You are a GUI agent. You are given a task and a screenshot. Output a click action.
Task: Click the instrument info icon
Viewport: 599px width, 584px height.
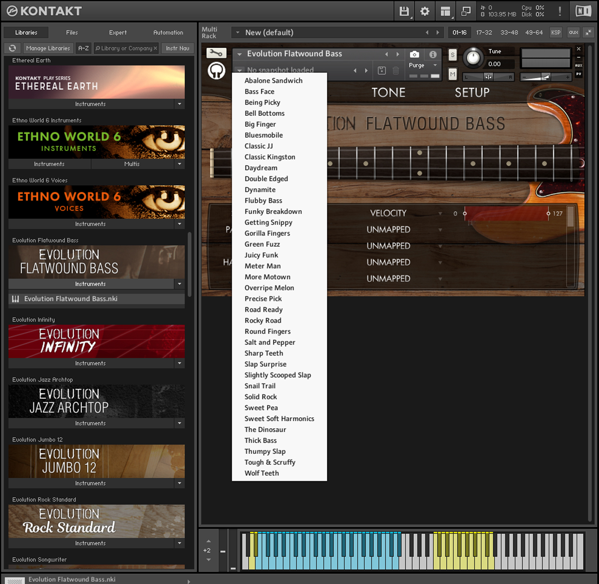(433, 54)
